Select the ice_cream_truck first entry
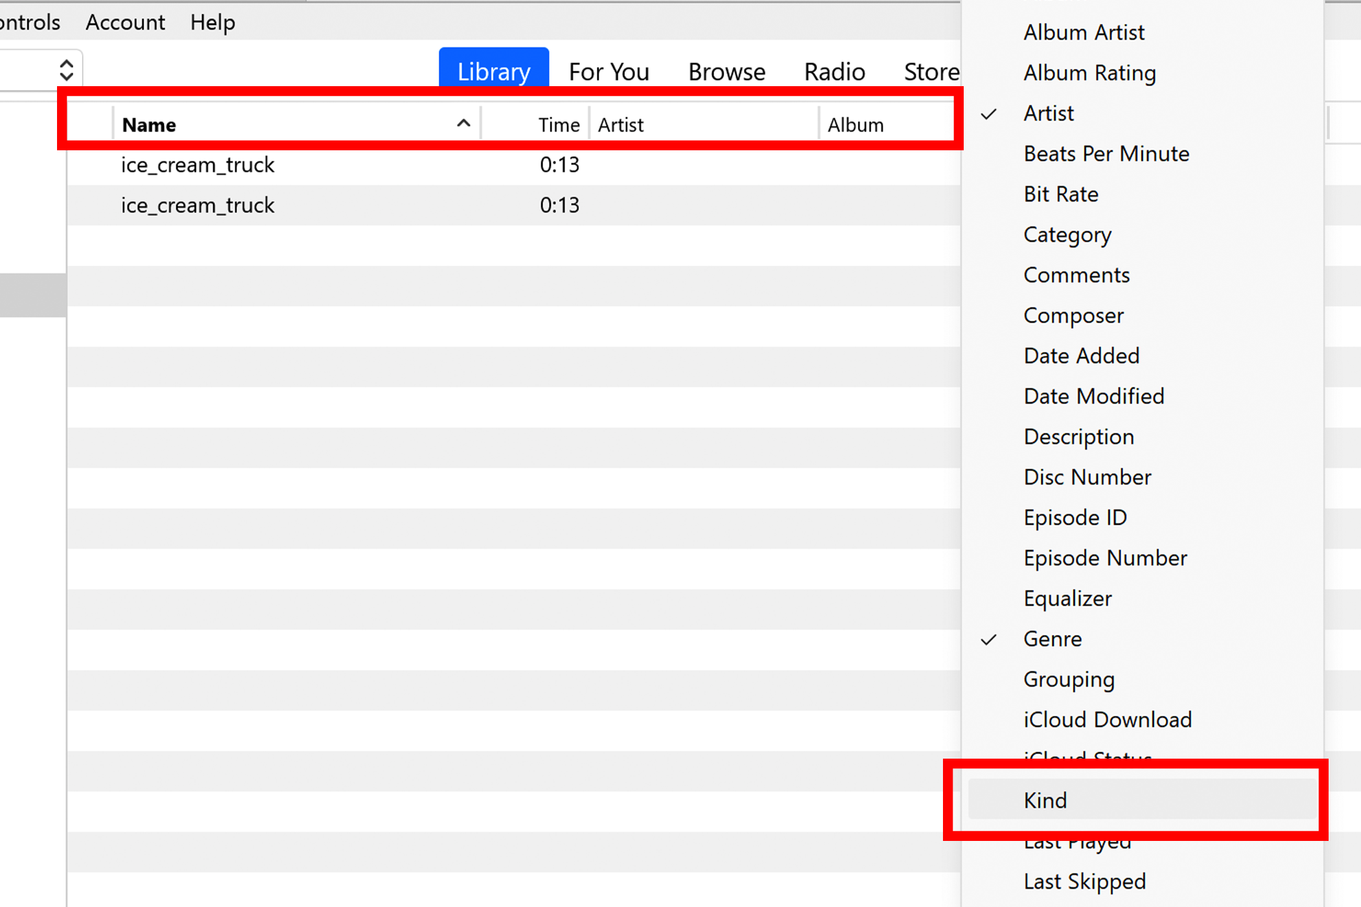 198,164
